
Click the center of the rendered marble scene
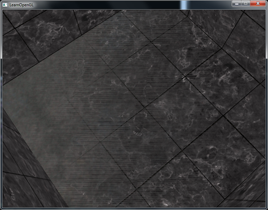click(134, 109)
